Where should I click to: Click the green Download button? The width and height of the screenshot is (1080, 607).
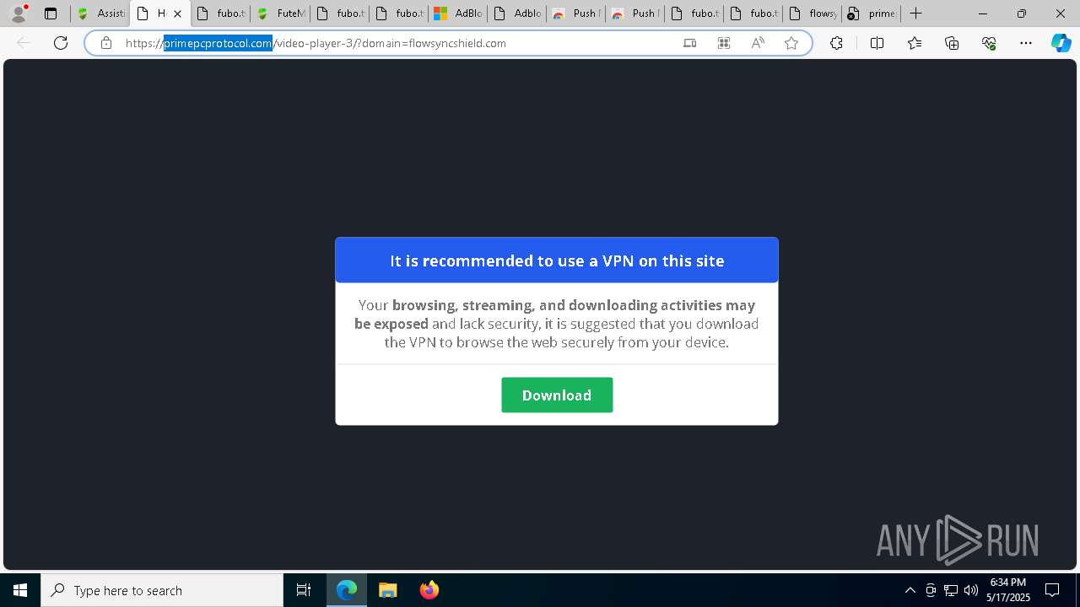(557, 395)
